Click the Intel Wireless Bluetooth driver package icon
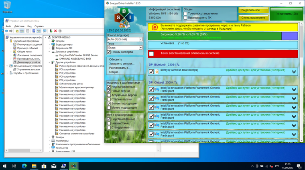 pos(157,72)
